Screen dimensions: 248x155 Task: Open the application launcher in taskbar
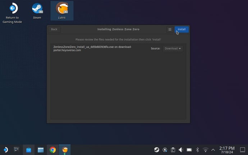(x=5, y=150)
